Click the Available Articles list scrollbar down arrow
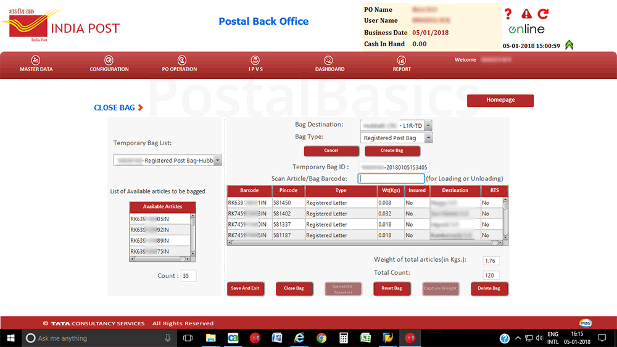Screen dimensions: 617x347 click(193, 254)
